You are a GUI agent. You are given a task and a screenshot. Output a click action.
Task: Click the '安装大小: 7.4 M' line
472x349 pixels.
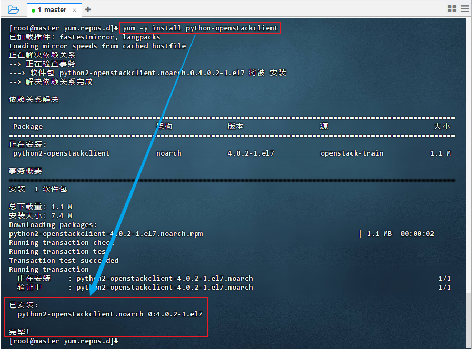(41, 216)
